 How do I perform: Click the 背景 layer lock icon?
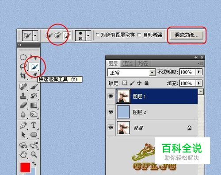coord(190,128)
